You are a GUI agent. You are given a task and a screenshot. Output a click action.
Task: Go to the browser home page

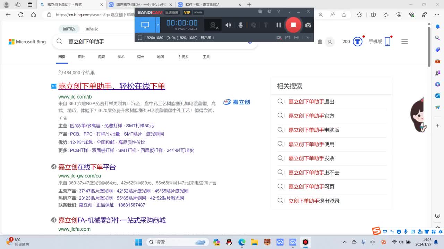click(33, 15)
